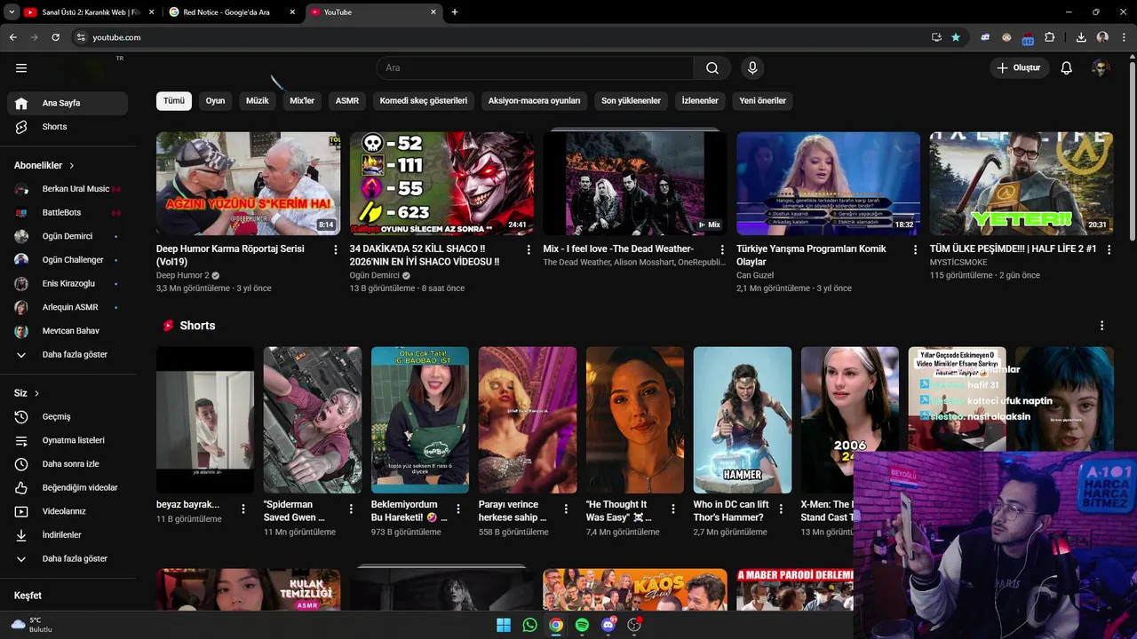
Task: Open Shorts from the sidebar
Action: [68, 127]
